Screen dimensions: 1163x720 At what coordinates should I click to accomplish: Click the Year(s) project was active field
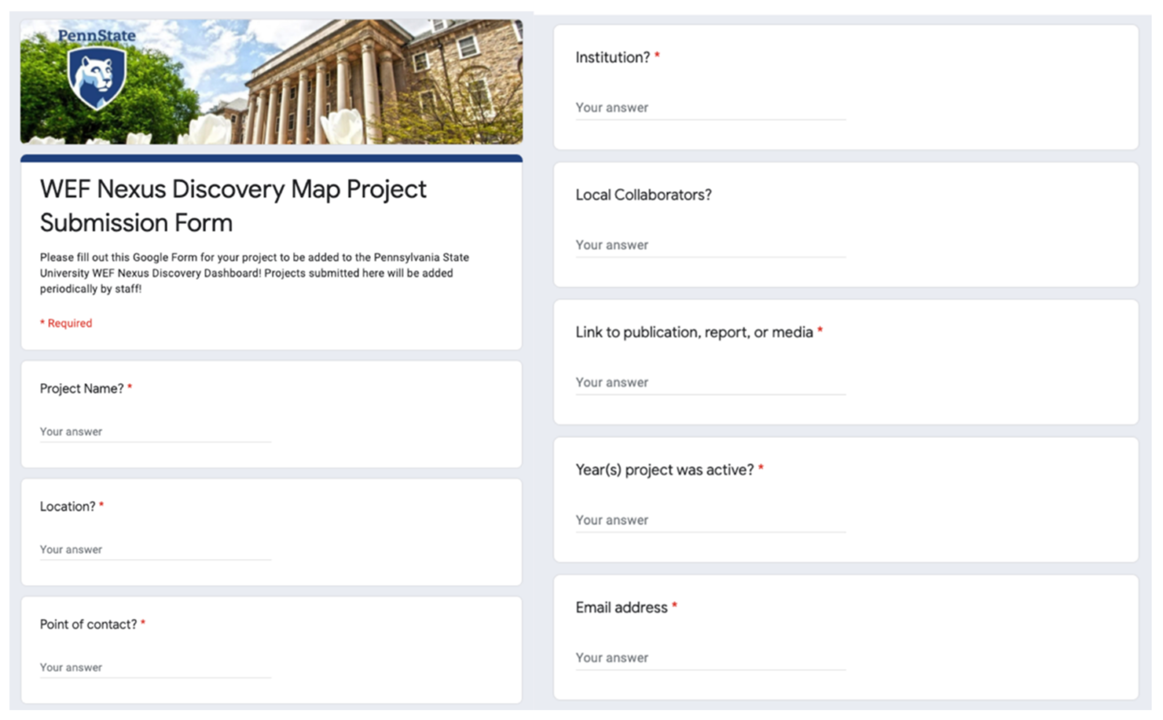710,520
